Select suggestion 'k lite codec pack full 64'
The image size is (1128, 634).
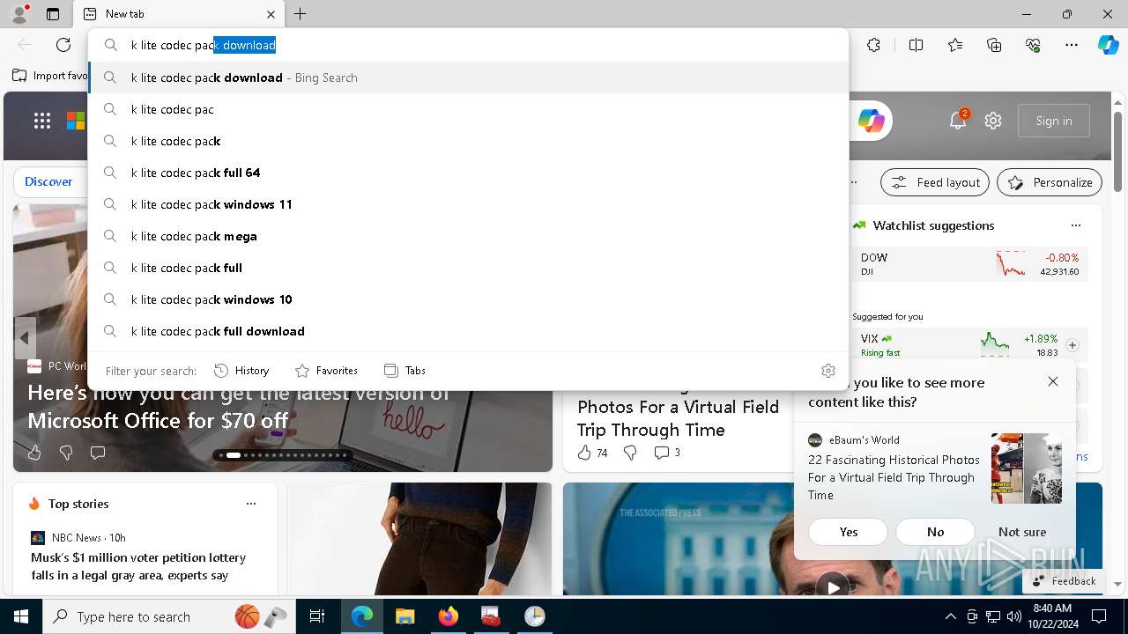469,173
